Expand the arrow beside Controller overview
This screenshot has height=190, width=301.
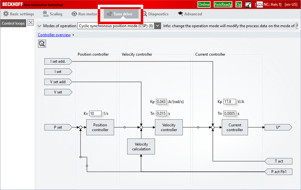pyautogui.click(x=73, y=35)
